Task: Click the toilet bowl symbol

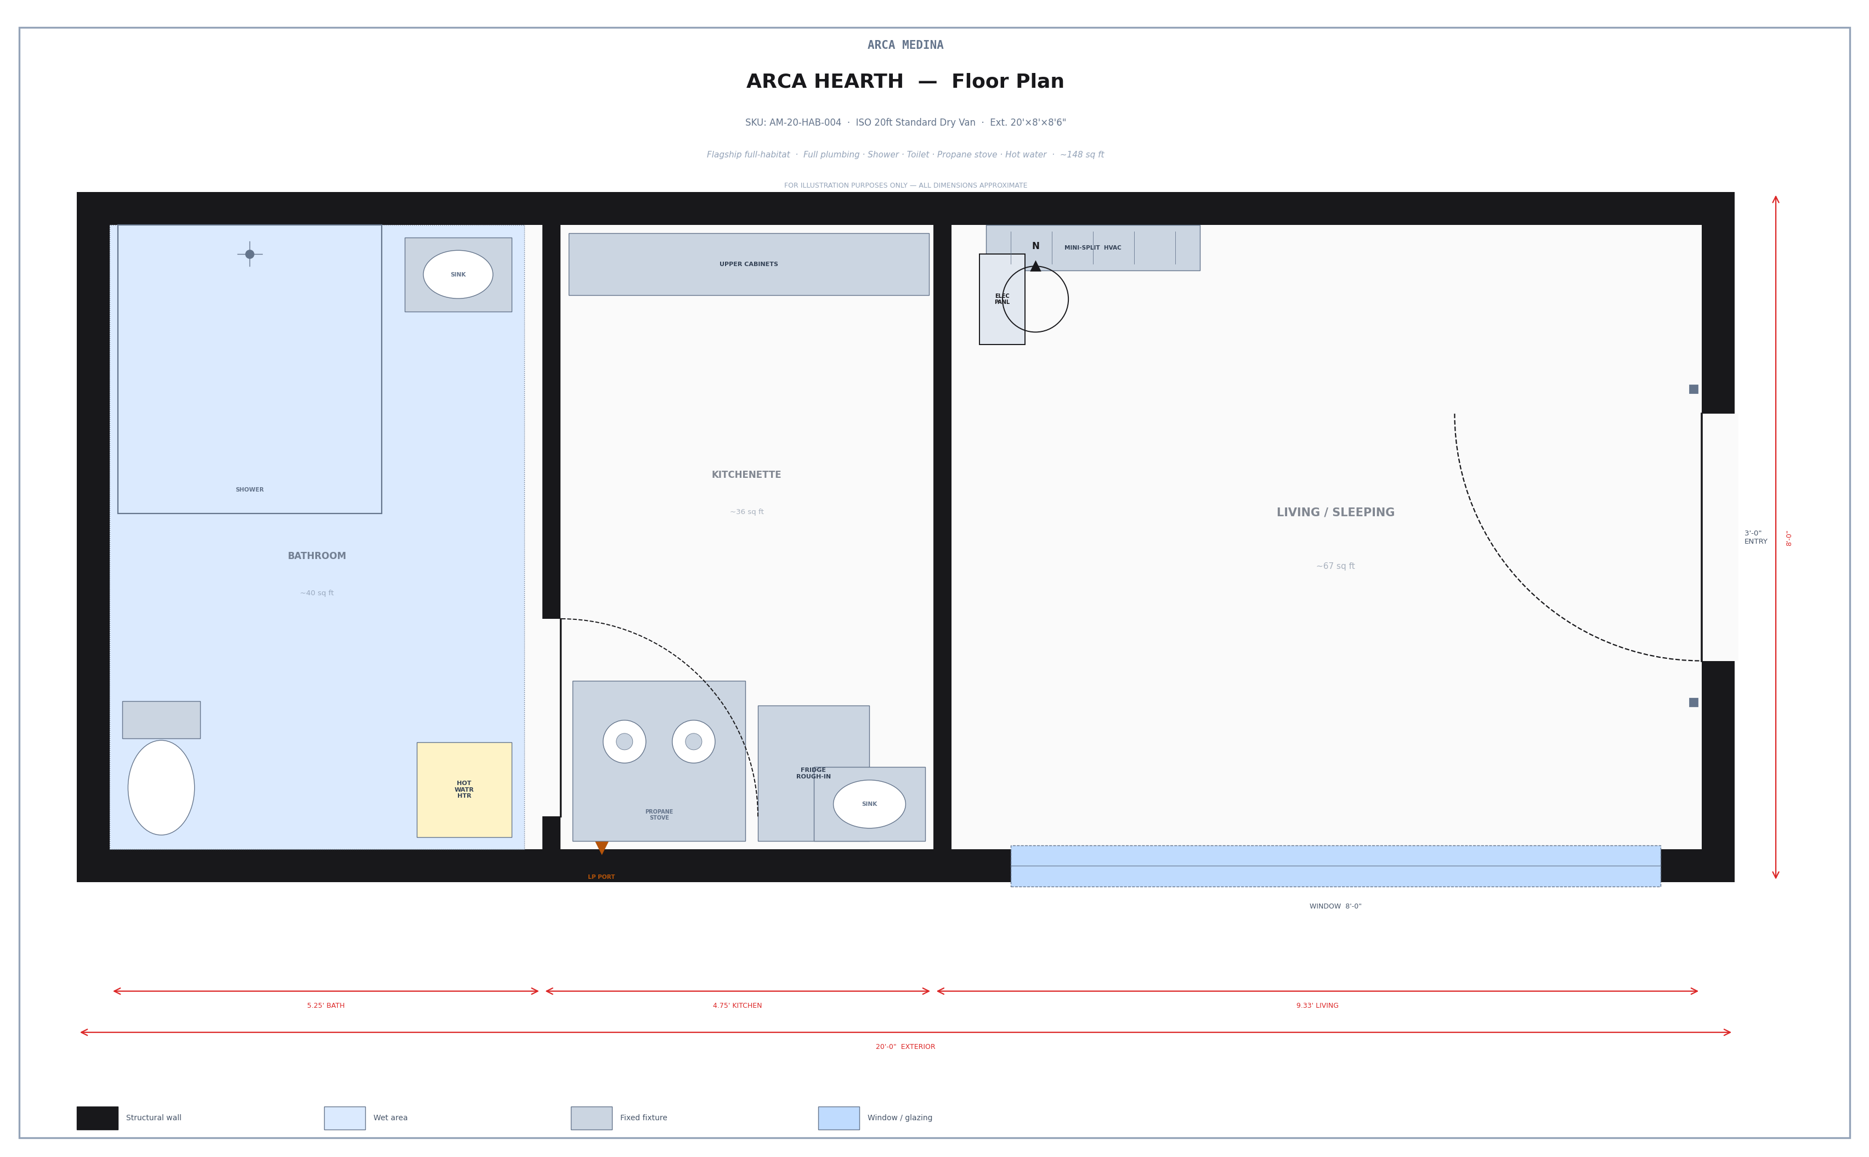Action: click(x=161, y=787)
